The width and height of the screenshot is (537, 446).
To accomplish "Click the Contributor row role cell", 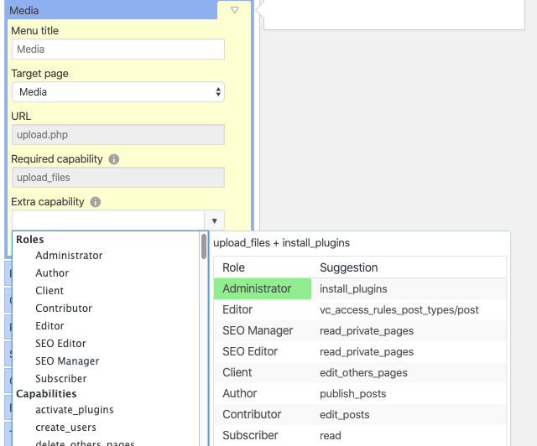I will (263, 414).
